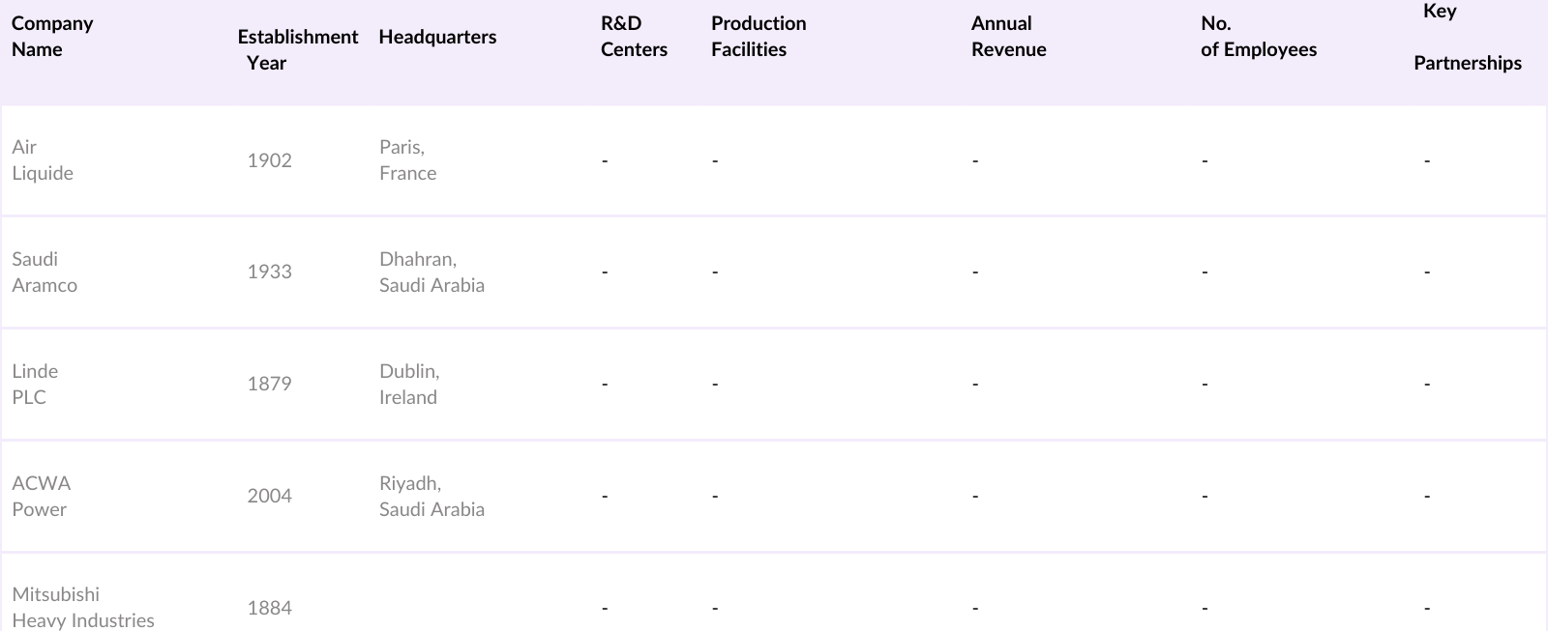Viewport: 1548px width, 631px height.
Task: Click the Saudi Aramco company name
Action: 45,272
